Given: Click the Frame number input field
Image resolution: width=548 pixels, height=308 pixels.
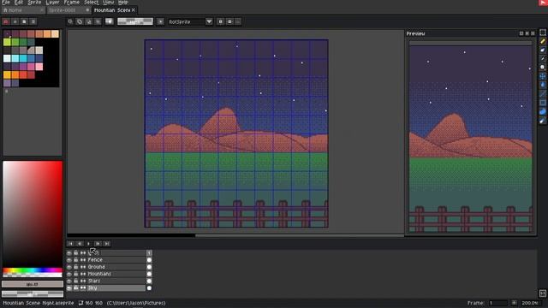Looking at the screenshot, I should [498, 303].
